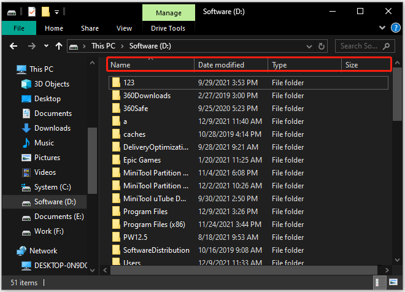Click the Program Files folder name
405x292 pixels.
pyautogui.click(x=145, y=212)
